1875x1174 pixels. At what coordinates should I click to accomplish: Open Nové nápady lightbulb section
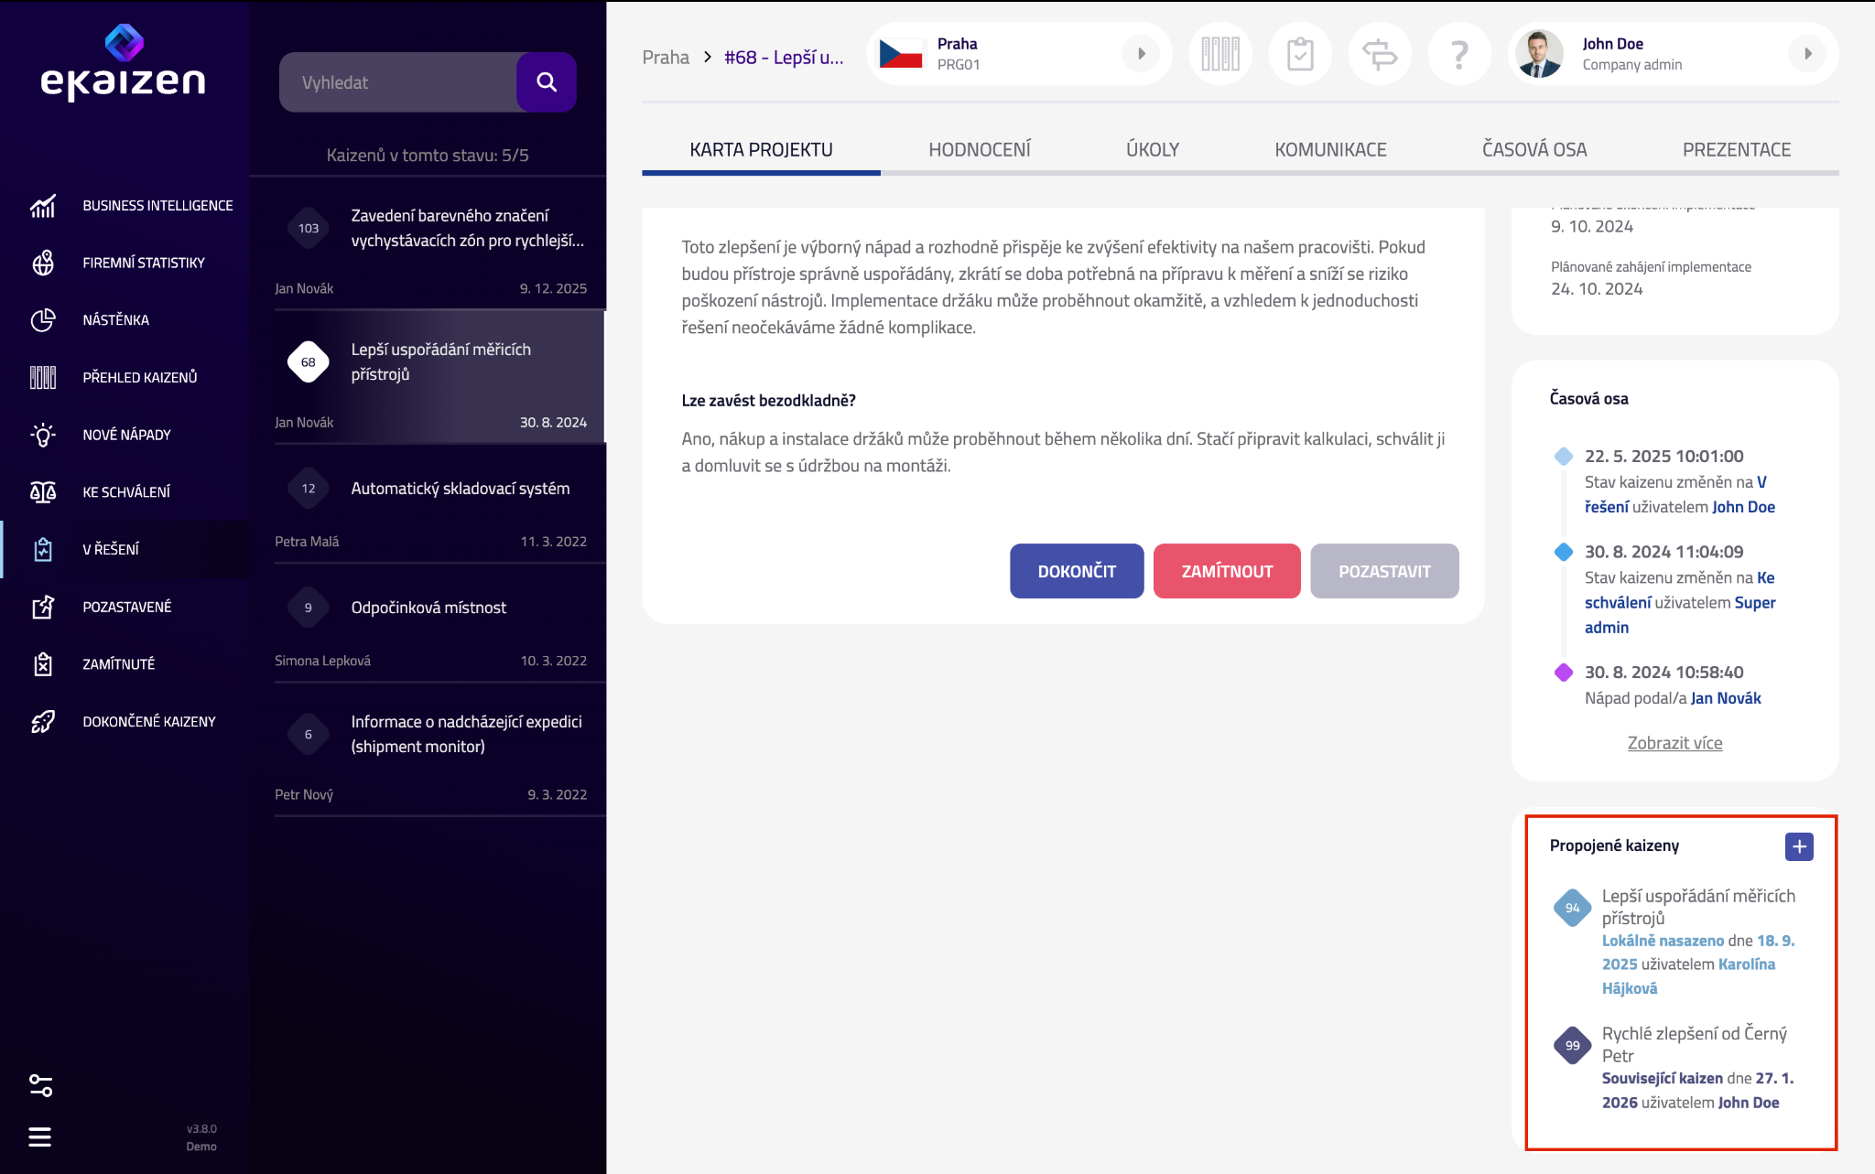[43, 435]
